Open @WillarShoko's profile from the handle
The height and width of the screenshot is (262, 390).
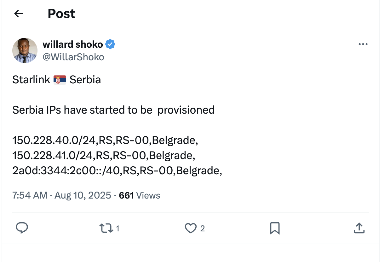point(73,57)
